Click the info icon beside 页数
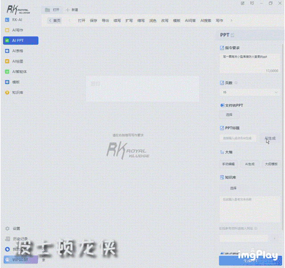 pyautogui.click(x=236, y=82)
